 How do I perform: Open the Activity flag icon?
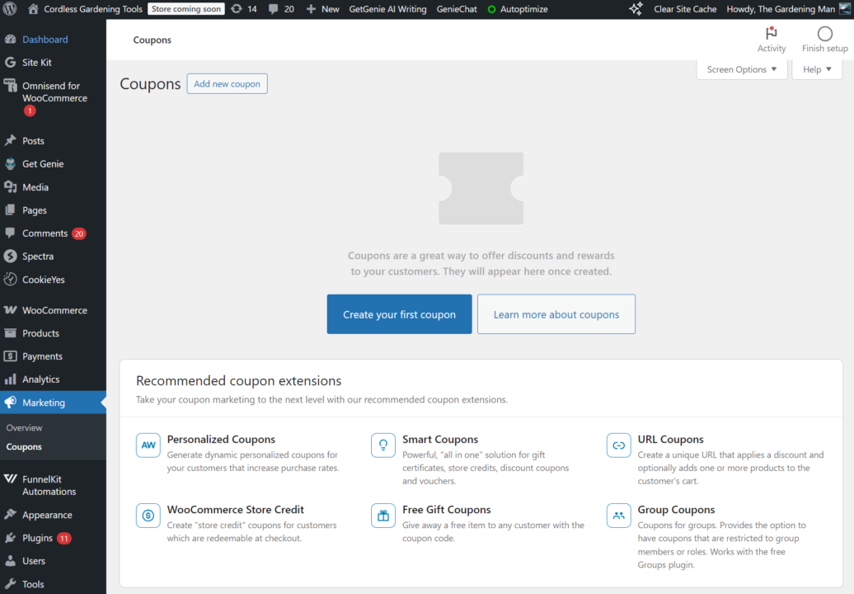[x=771, y=34]
